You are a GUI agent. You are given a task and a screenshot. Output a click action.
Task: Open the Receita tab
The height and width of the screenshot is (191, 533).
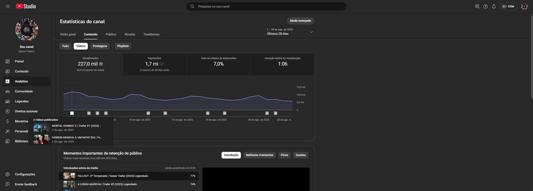(130, 34)
